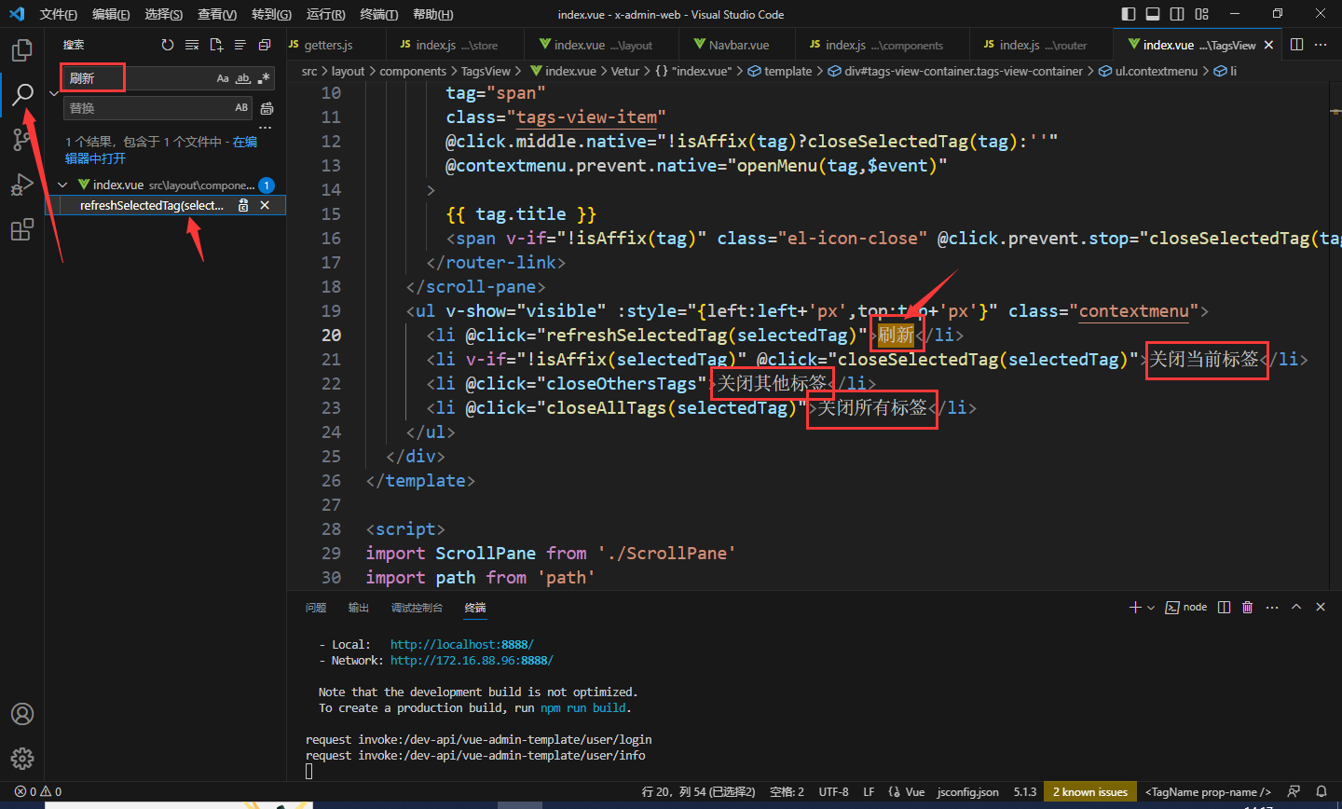Switch to 调试控制台 panel tab
The width and height of the screenshot is (1342, 809).
(417, 607)
